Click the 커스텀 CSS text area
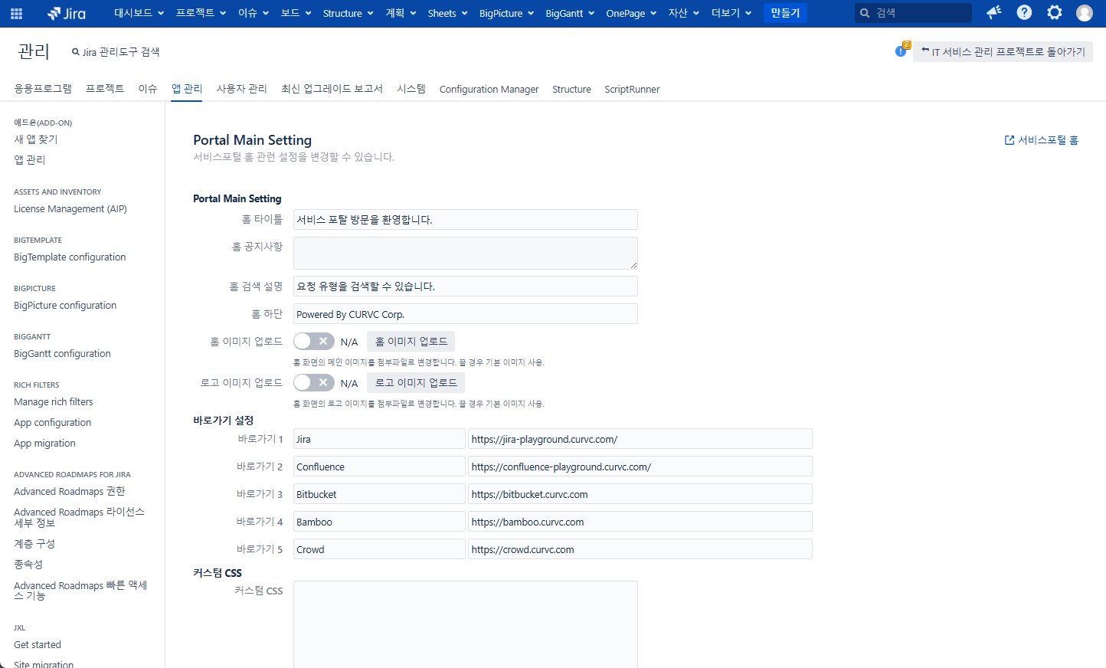The width and height of the screenshot is (1106, 668). click(465, 624)
